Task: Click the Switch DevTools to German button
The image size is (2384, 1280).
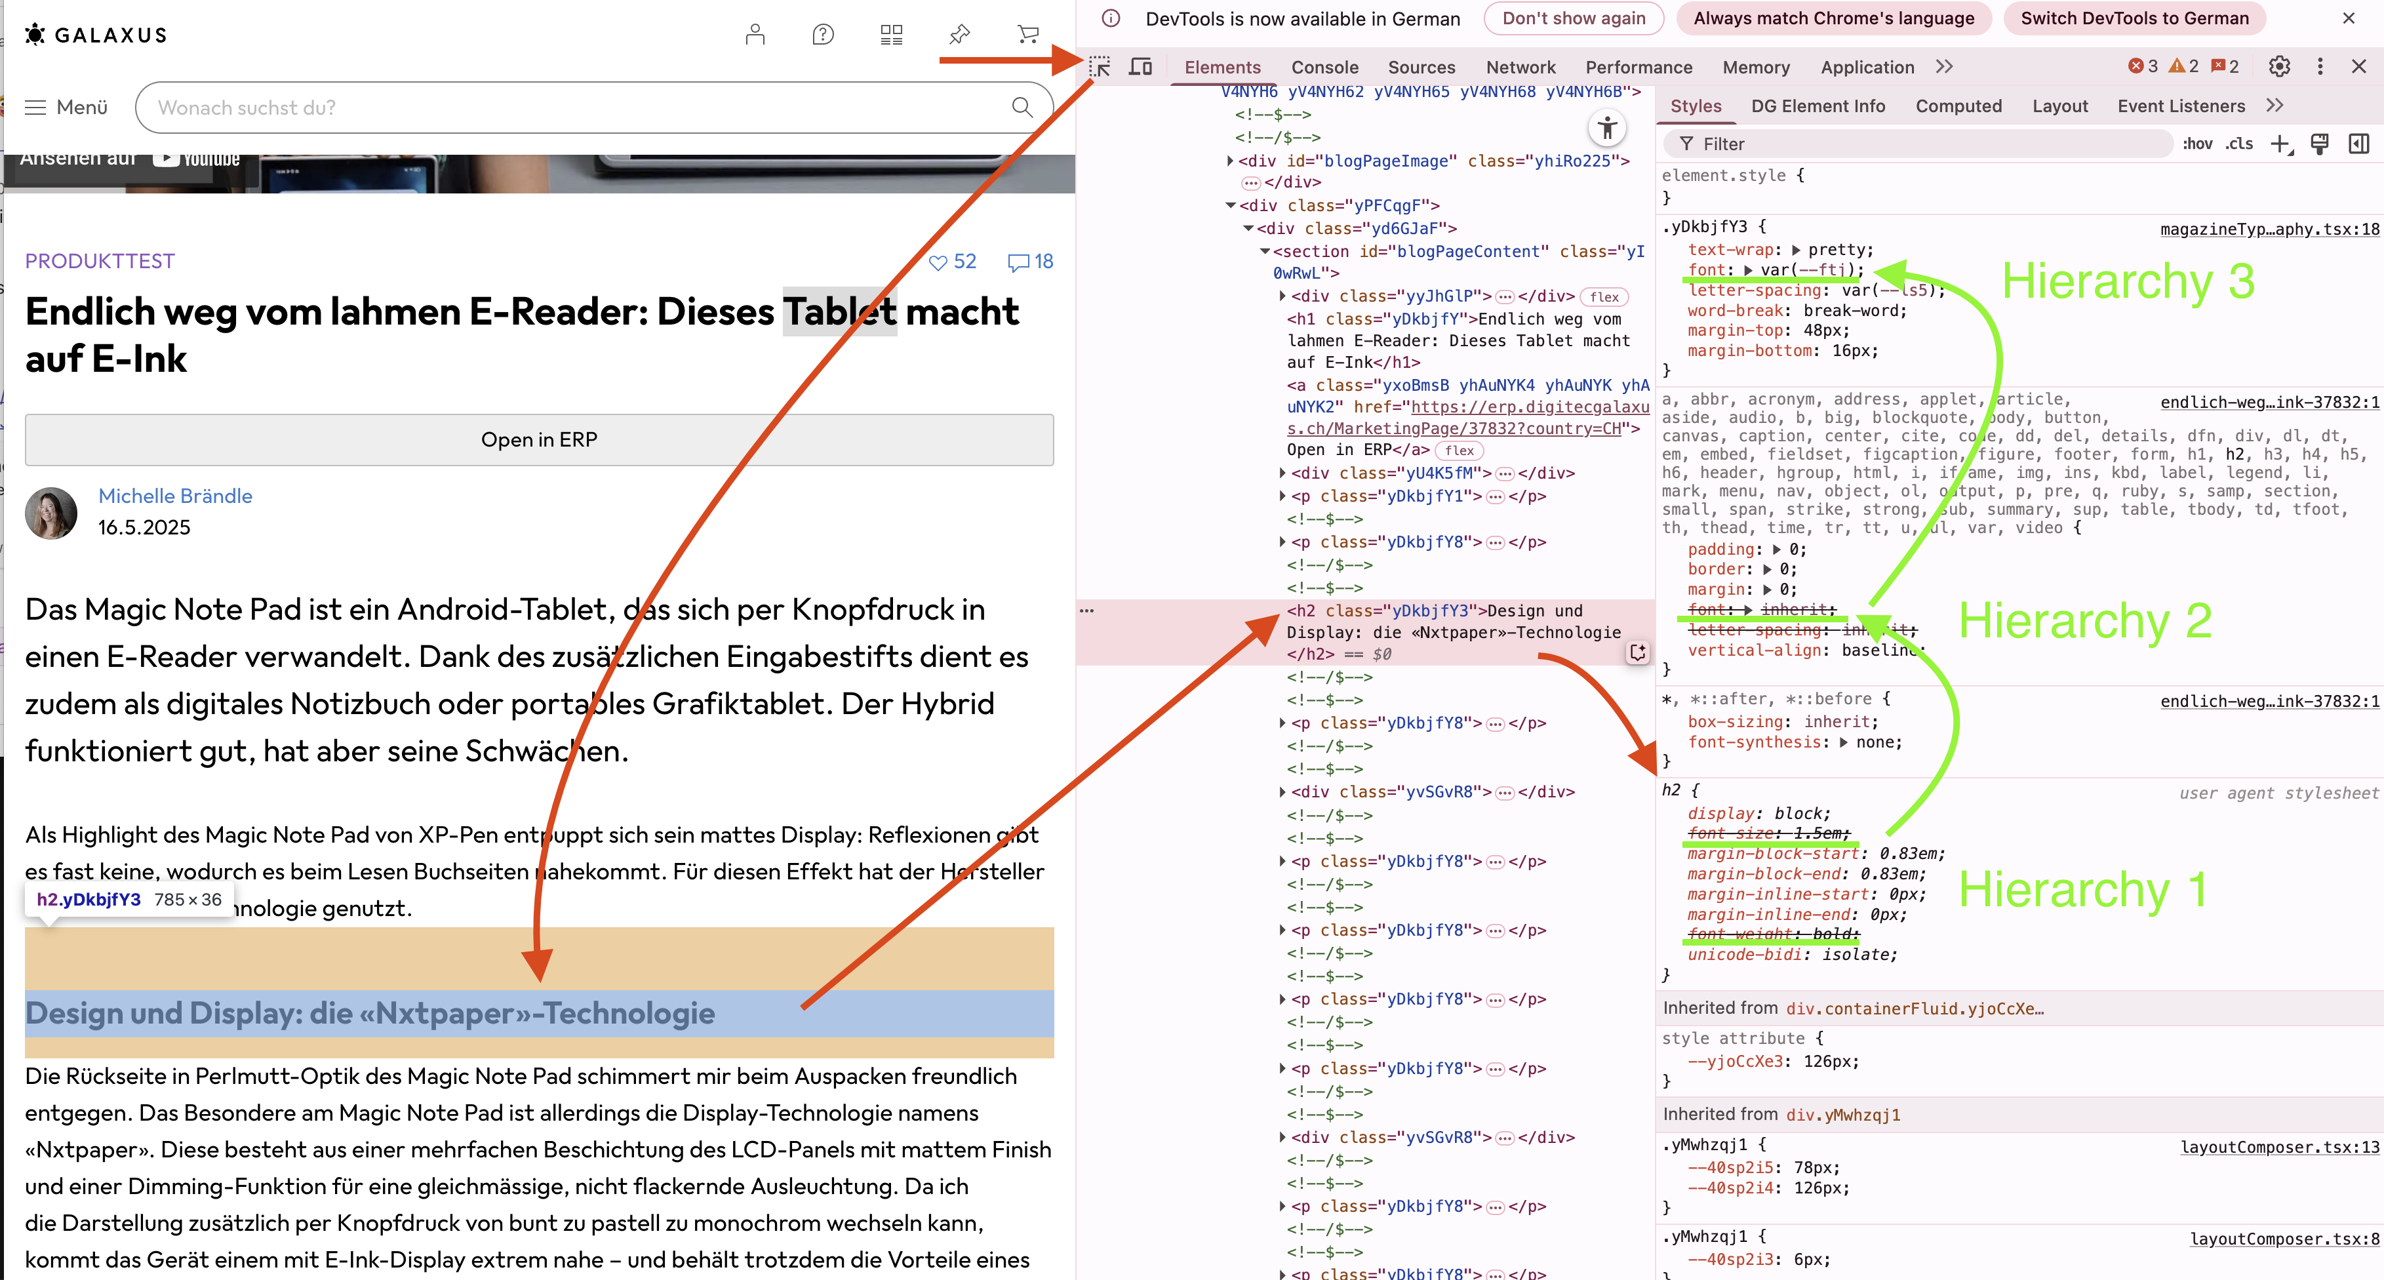Action: [2134, 18]
